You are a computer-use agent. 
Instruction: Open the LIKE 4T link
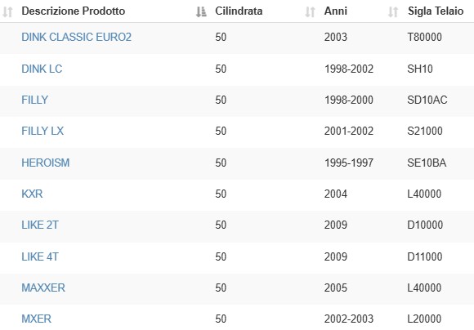tap(40, 256)
